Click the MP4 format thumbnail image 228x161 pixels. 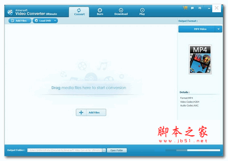[200, 59]
